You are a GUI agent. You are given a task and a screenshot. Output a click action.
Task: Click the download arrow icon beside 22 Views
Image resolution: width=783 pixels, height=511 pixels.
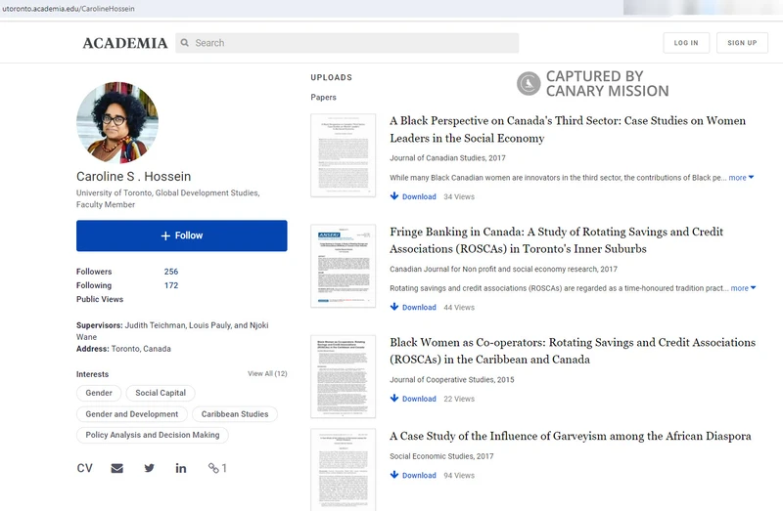pos(394,398)
